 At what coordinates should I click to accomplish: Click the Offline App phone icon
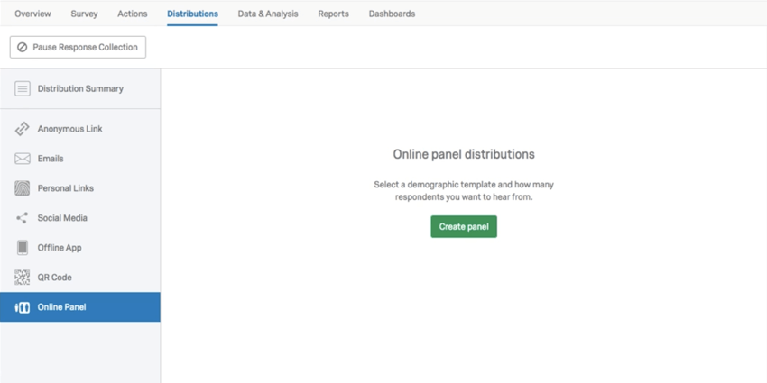pos(22,248)
